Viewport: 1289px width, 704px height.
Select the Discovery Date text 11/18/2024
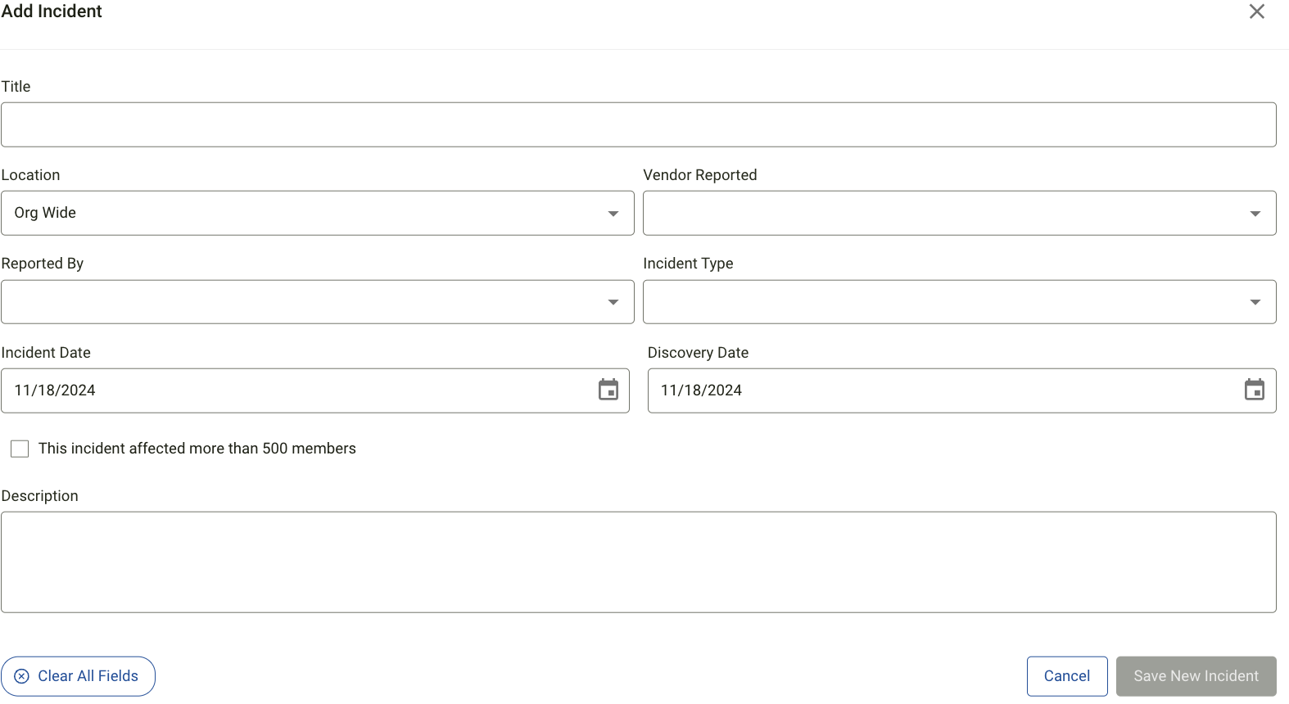pos(702,390)
